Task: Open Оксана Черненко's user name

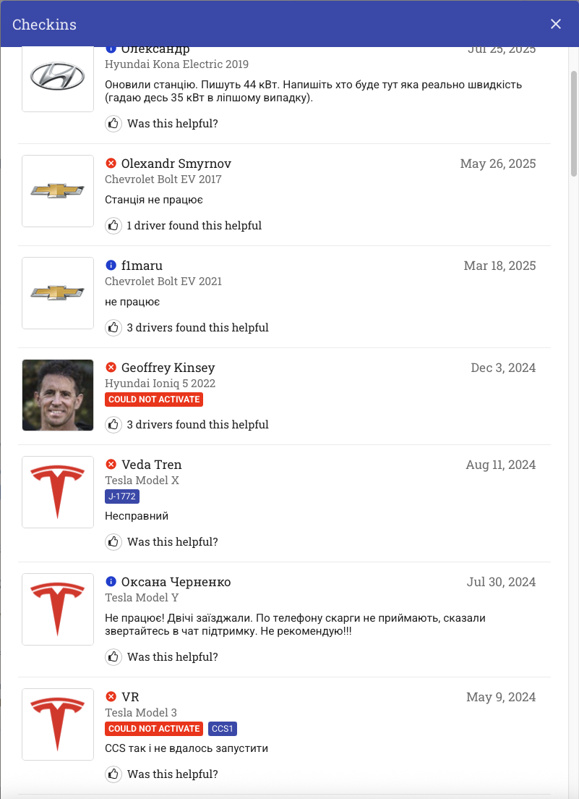Action: [176, 582]
